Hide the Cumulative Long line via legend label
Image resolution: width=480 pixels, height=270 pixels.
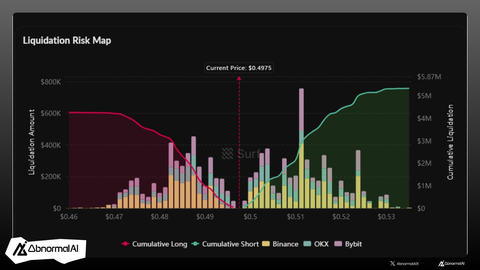[x=160, y=244]
